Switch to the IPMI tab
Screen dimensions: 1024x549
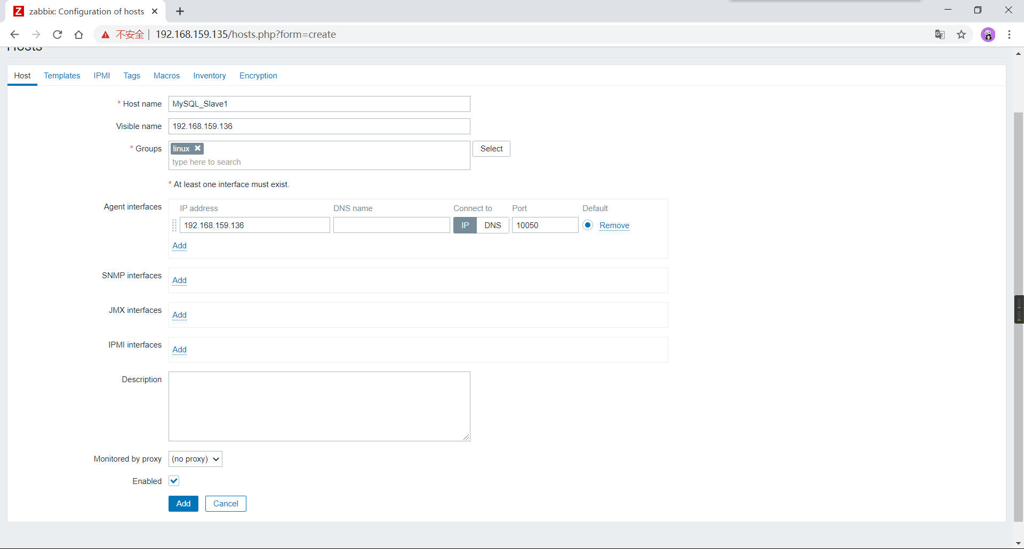tap(102, 76)
